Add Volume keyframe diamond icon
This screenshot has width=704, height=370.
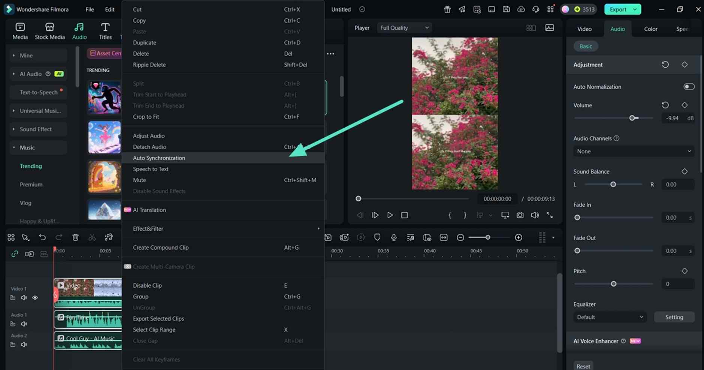[x=685, y=105]
